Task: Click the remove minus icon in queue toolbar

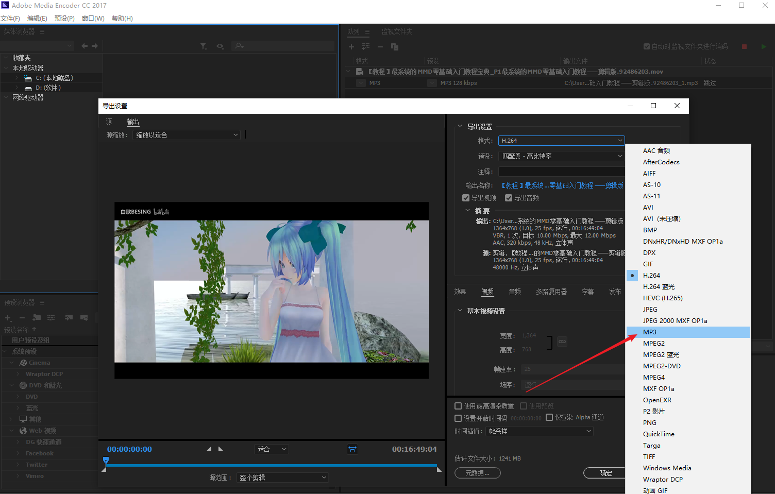Action: (380, 47)
